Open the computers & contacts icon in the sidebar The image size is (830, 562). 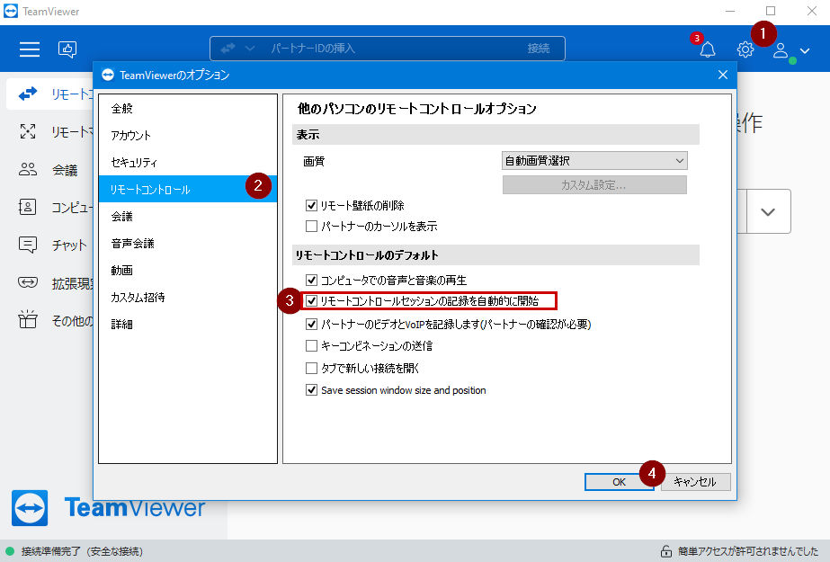[x=28, y=207]
